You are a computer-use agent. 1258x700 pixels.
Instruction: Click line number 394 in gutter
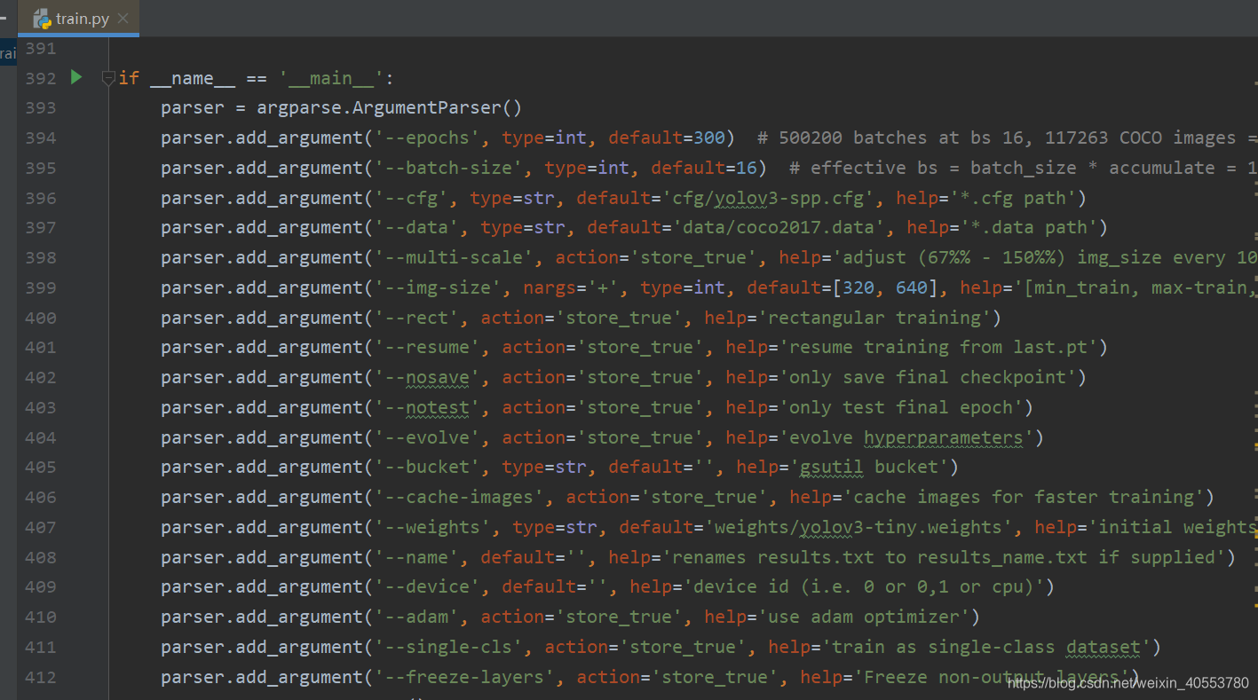pos(40,138)
